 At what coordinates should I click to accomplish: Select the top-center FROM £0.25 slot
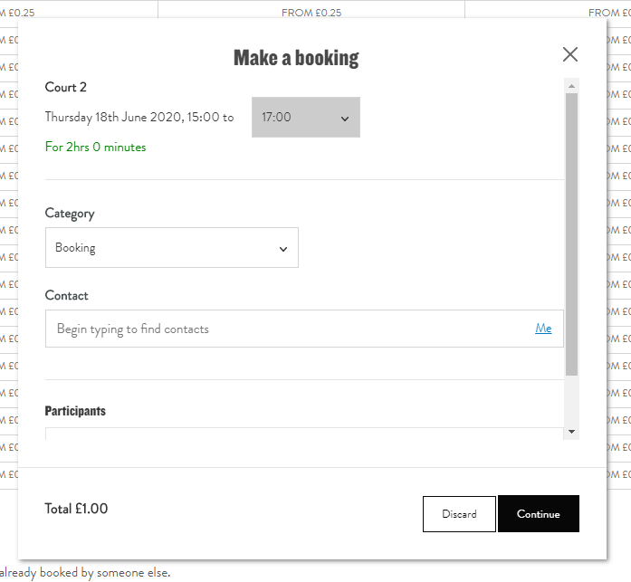tap(311, 13)
